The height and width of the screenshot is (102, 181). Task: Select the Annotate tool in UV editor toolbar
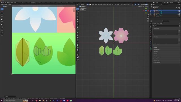[2, 25]
